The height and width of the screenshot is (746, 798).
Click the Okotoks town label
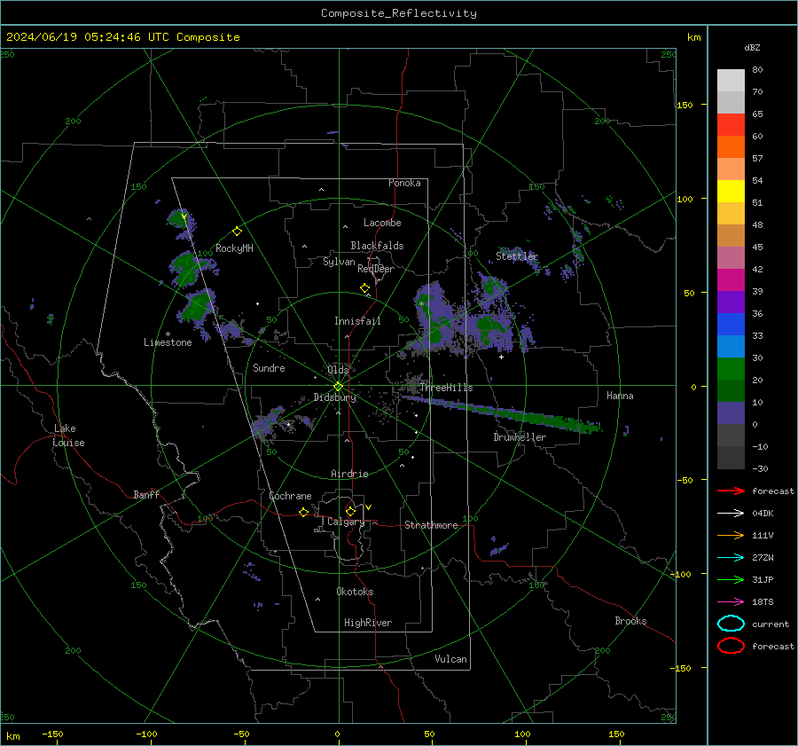355,592
